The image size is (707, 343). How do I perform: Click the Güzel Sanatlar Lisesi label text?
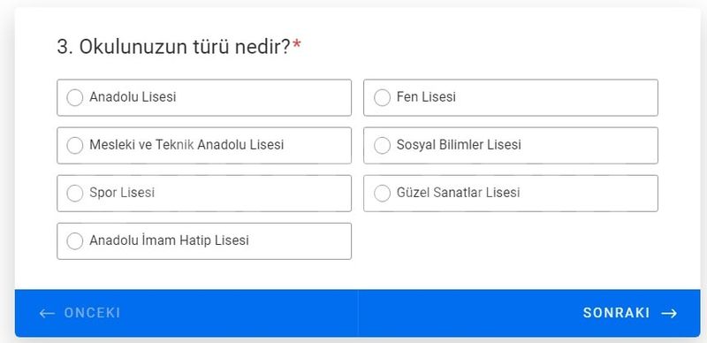click(458, 193)
